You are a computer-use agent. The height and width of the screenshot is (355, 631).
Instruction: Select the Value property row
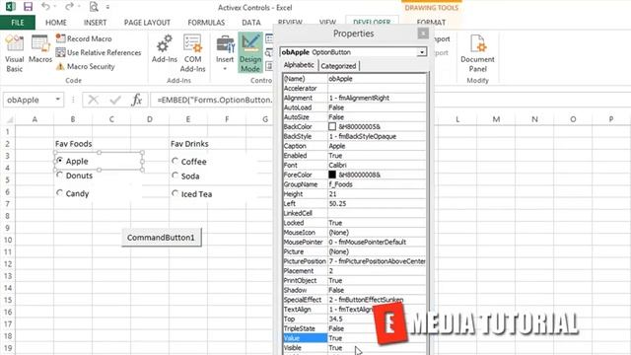[354, 338]
